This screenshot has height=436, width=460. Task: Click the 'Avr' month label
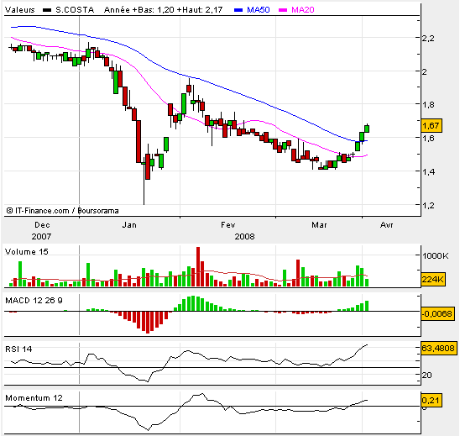(387, 225)
